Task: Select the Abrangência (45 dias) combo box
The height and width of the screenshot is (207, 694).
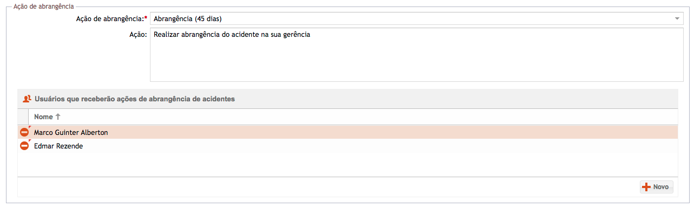Action: (416, 19)
